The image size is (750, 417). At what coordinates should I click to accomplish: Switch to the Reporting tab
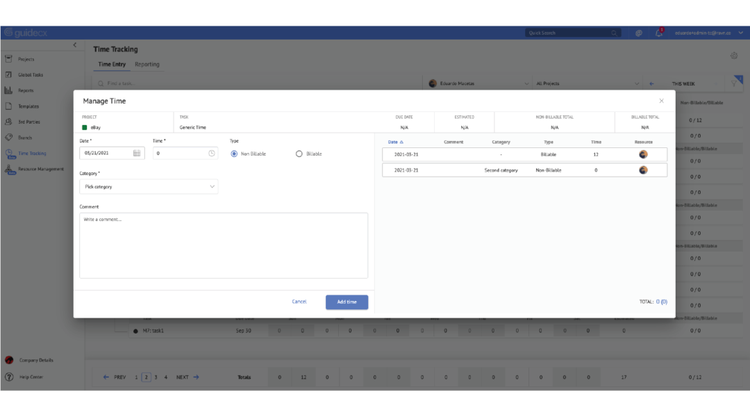click(147, 63)
